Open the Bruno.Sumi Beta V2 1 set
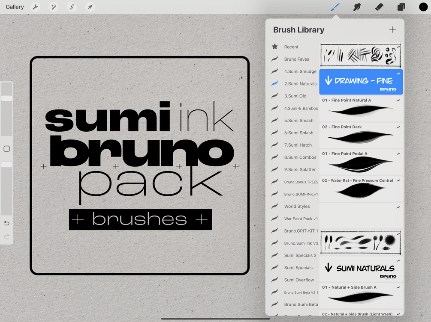 pyautogui.click(x=301, y=292)
